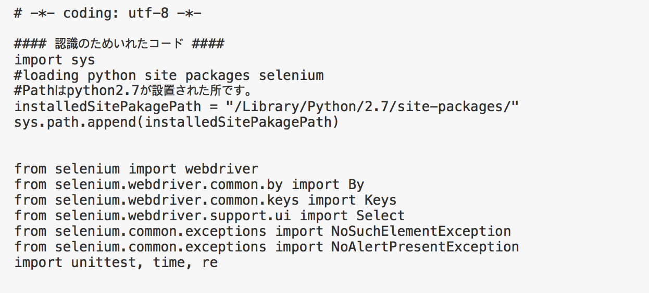Click the coding utf-8 comment line
The height and width of the screenshot is (293, 649).
click(108, 13)
